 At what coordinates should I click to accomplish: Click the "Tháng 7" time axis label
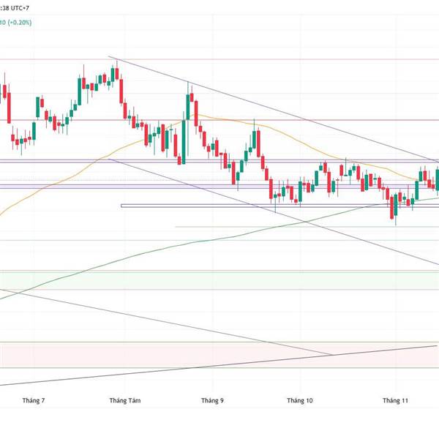(x=34, y=400)
